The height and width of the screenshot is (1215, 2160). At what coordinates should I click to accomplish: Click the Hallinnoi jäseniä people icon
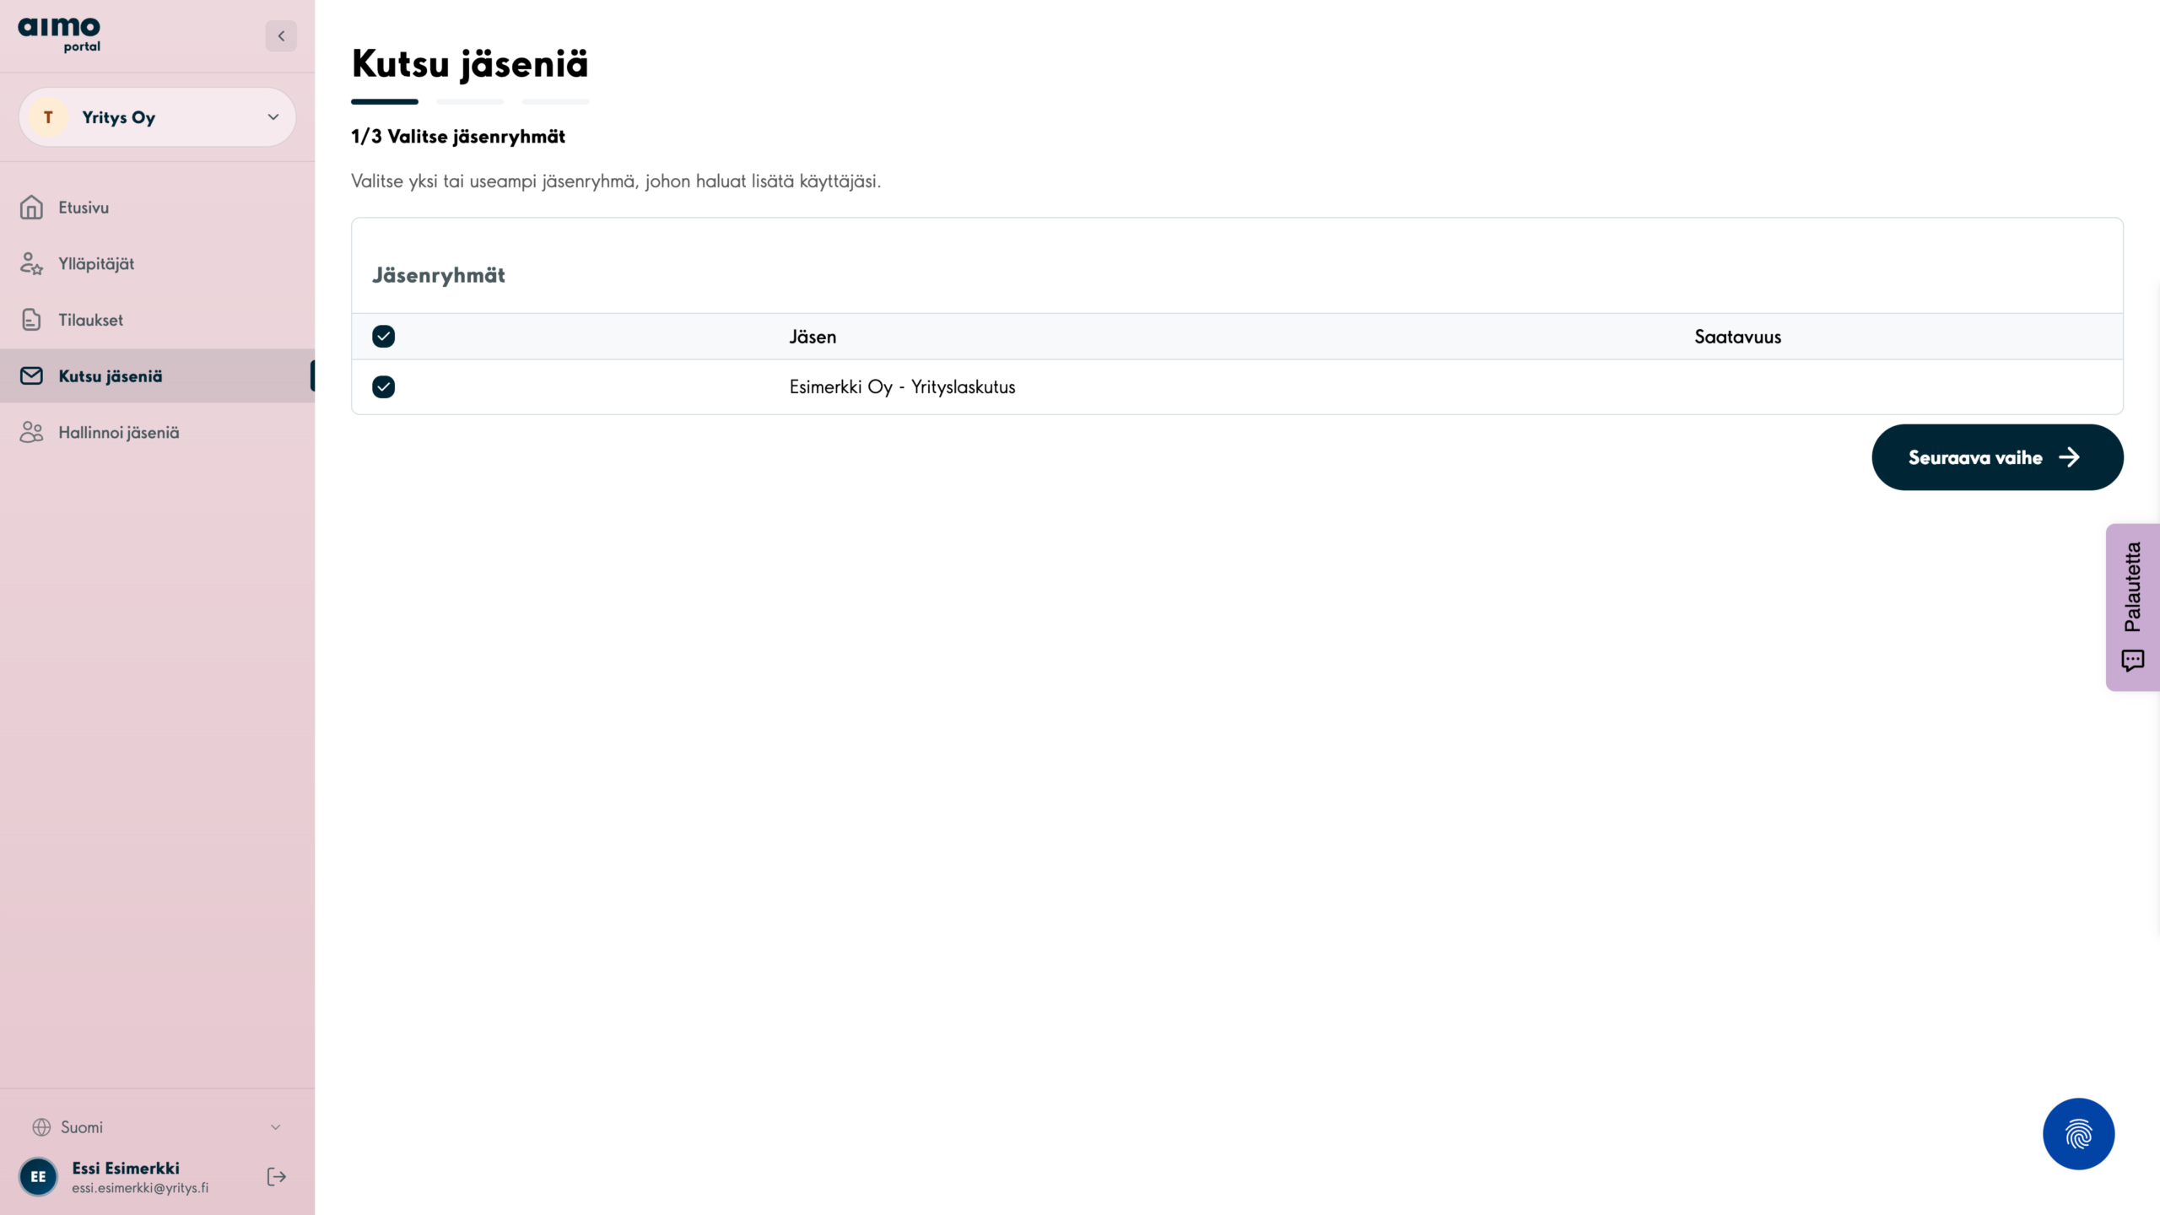[31, 432]
